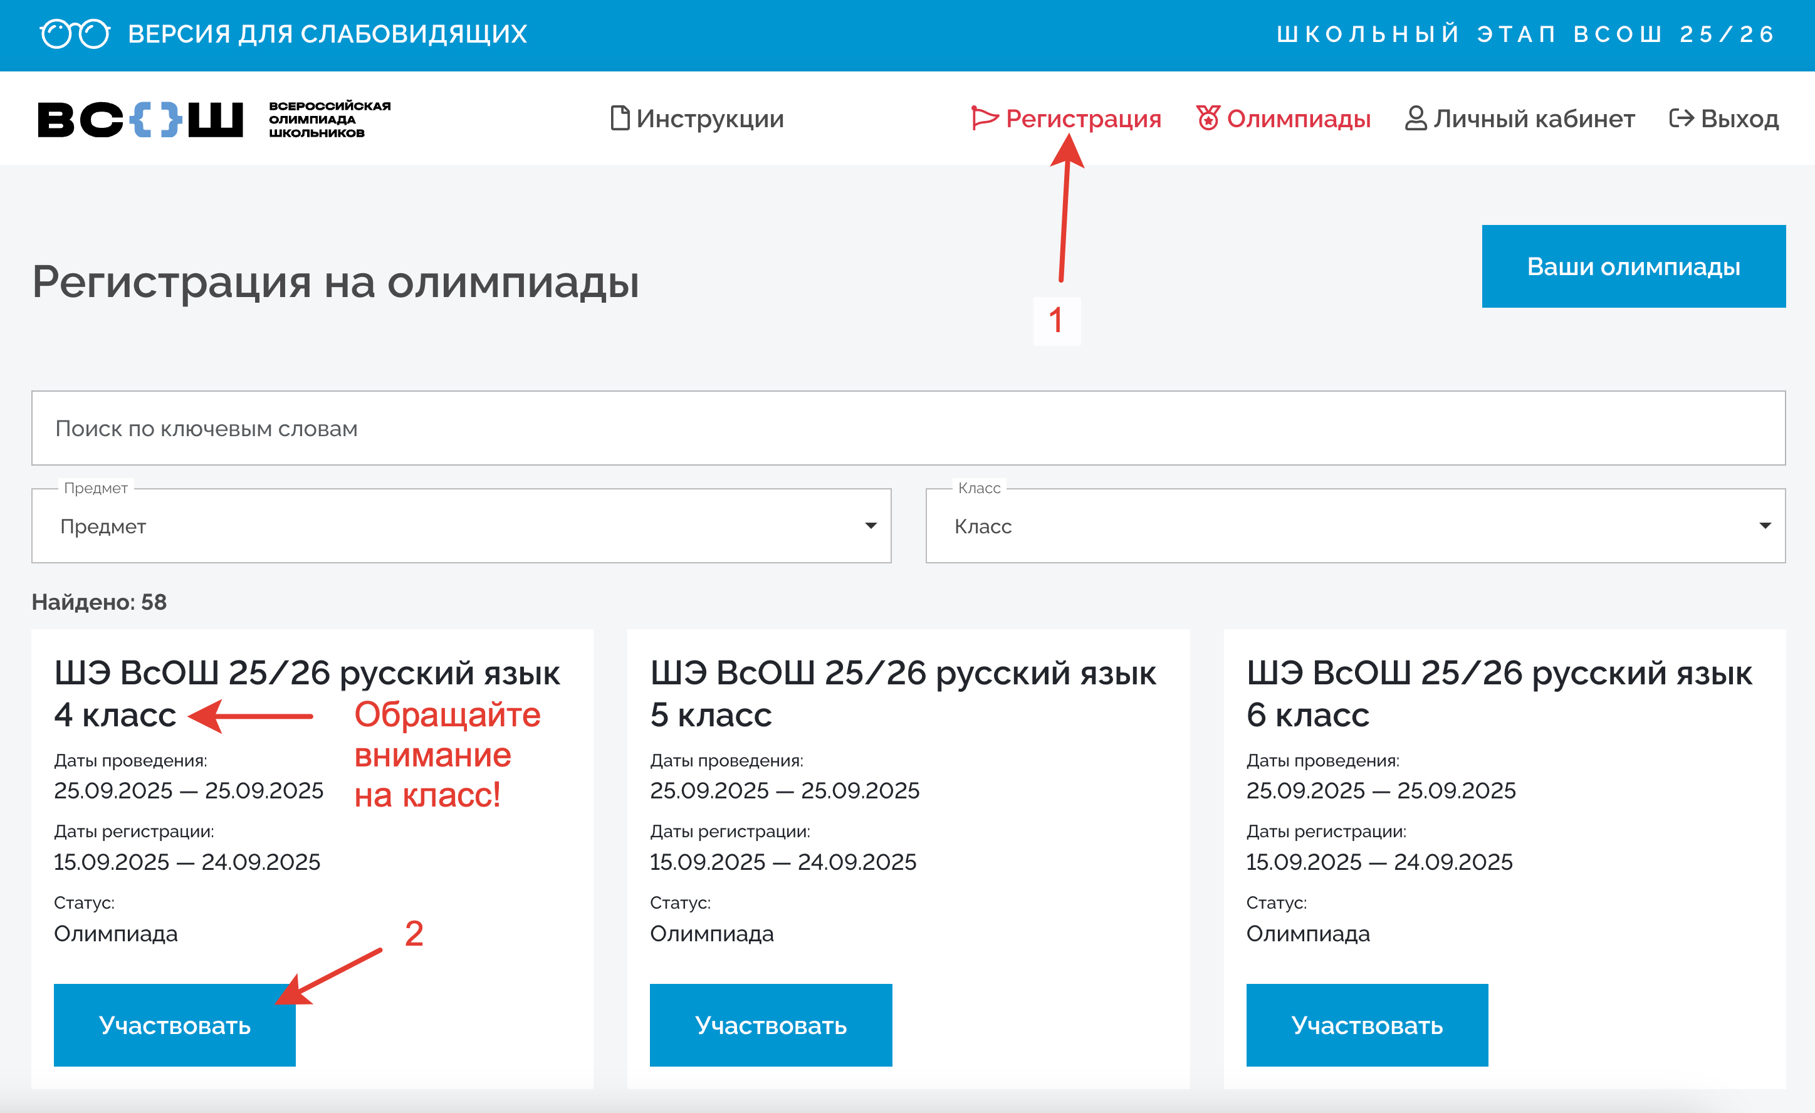
Task: Click the user icon beside Личный кабинет
Action: [1415, 118]
